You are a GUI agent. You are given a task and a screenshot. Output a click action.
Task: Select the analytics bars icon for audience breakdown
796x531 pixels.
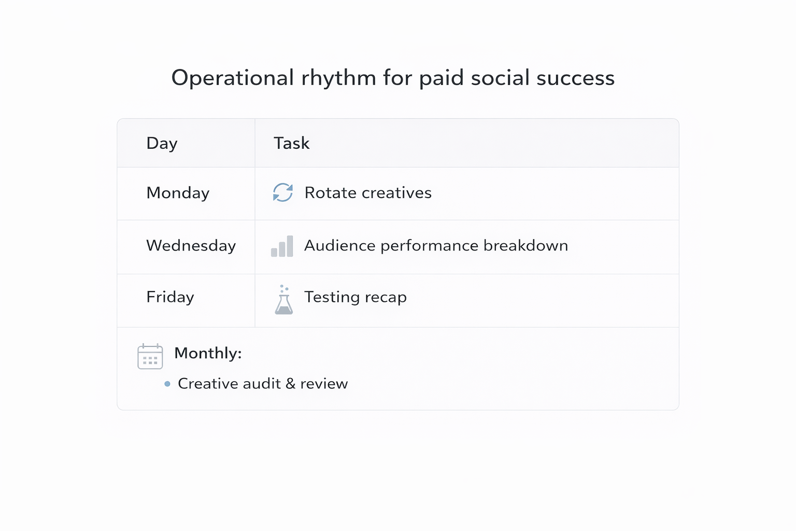281,246
